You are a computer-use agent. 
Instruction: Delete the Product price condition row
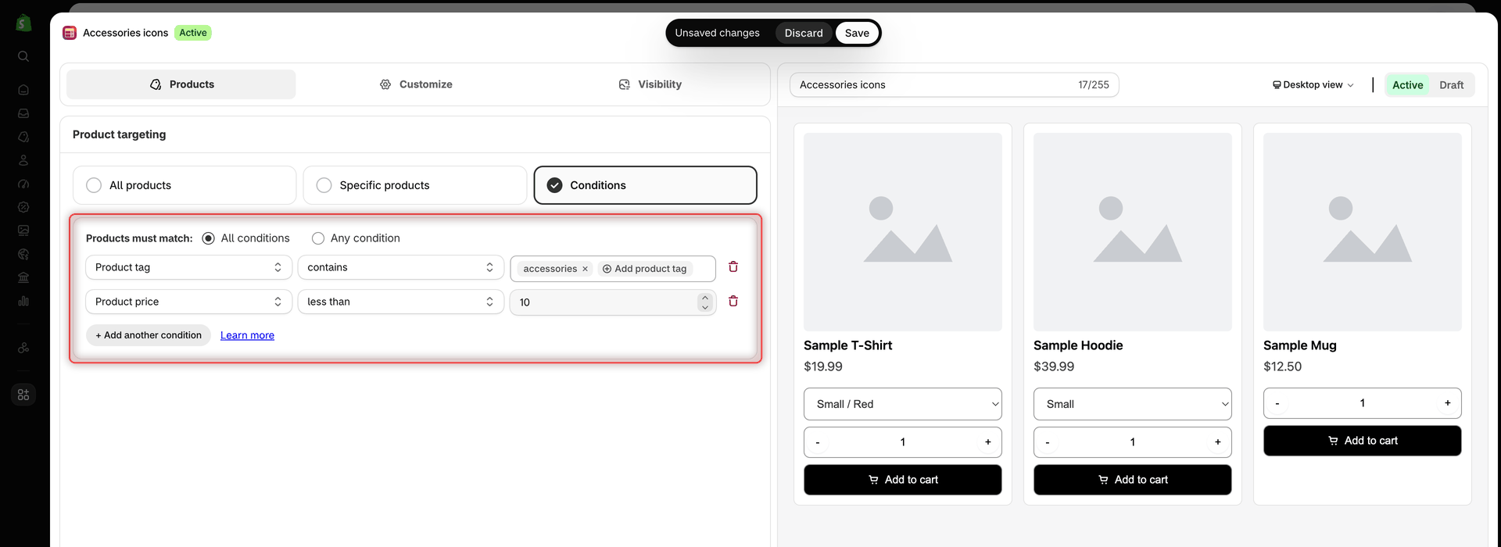733,301
